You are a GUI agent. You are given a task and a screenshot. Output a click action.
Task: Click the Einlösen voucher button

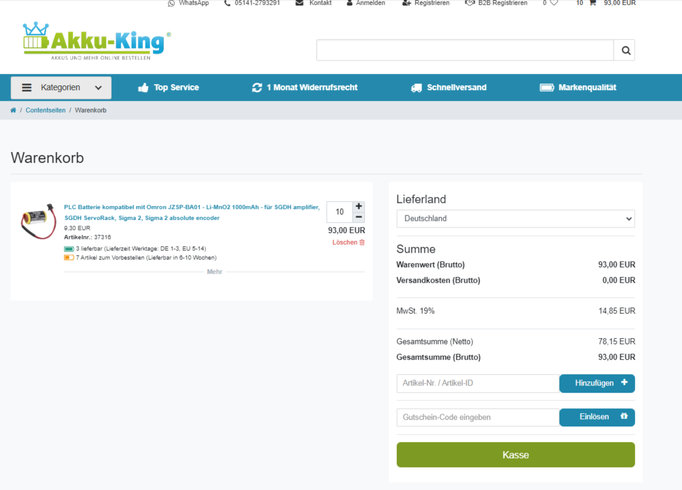(597, 417)
